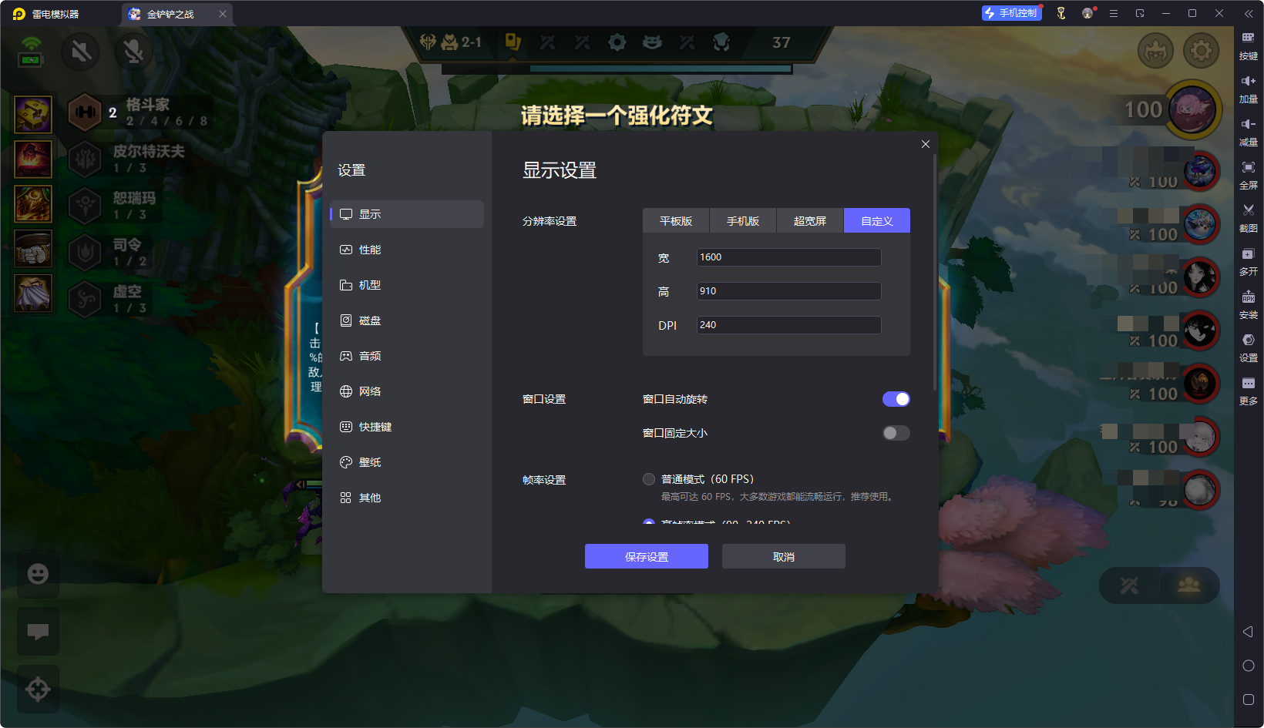Enter 全屏 fullscreen mode from the sidebar
This screenshot has width=1264, height=728.
[x=1249, y=175]
